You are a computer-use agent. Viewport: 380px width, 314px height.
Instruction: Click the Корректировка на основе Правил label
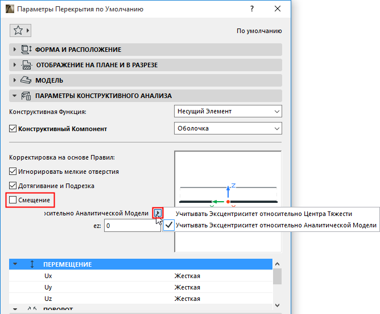coord(62,157)
